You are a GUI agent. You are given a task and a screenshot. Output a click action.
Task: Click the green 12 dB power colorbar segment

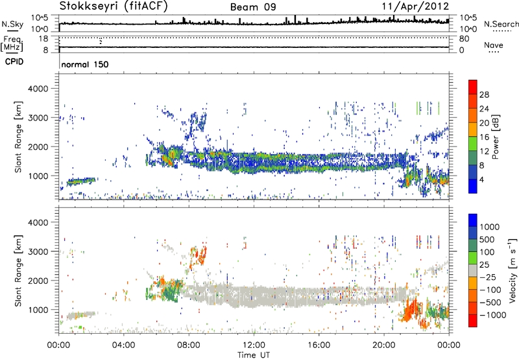pyautogui.click(x=473, y=143)
